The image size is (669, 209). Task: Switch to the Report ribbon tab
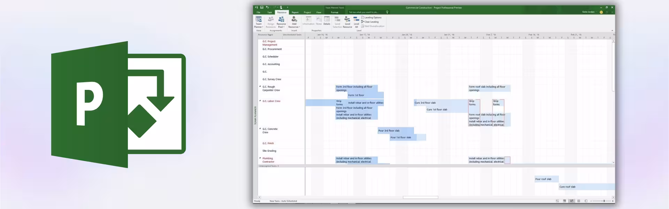click(x=295, y=12)
